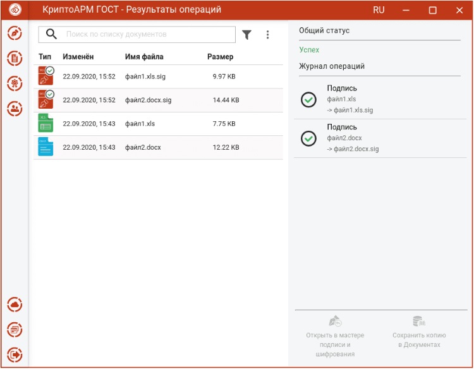Click Сохранить копию в Документах
Screen dimensions: 474x369
tap(419, 332)
